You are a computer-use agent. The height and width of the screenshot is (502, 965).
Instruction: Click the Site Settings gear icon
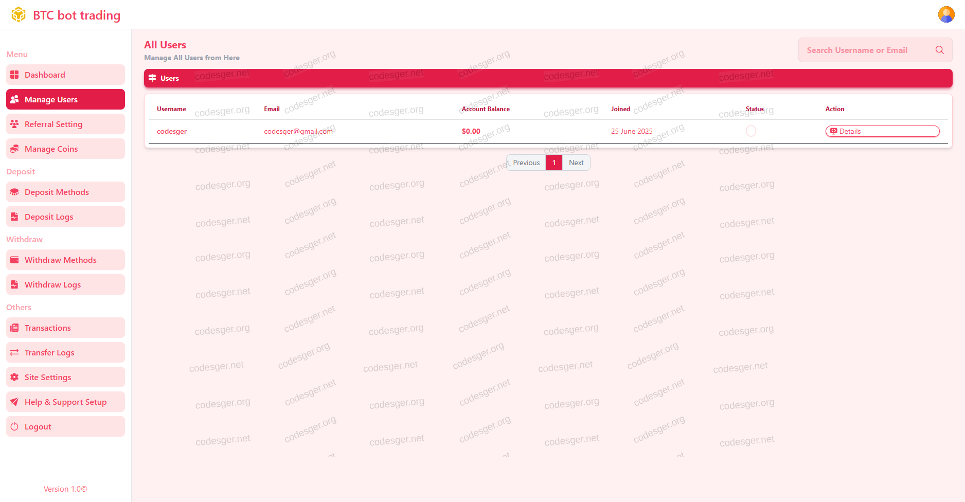point(14,378)
